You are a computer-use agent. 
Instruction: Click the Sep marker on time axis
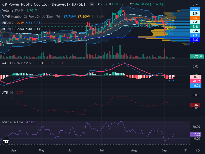(164, 150)
